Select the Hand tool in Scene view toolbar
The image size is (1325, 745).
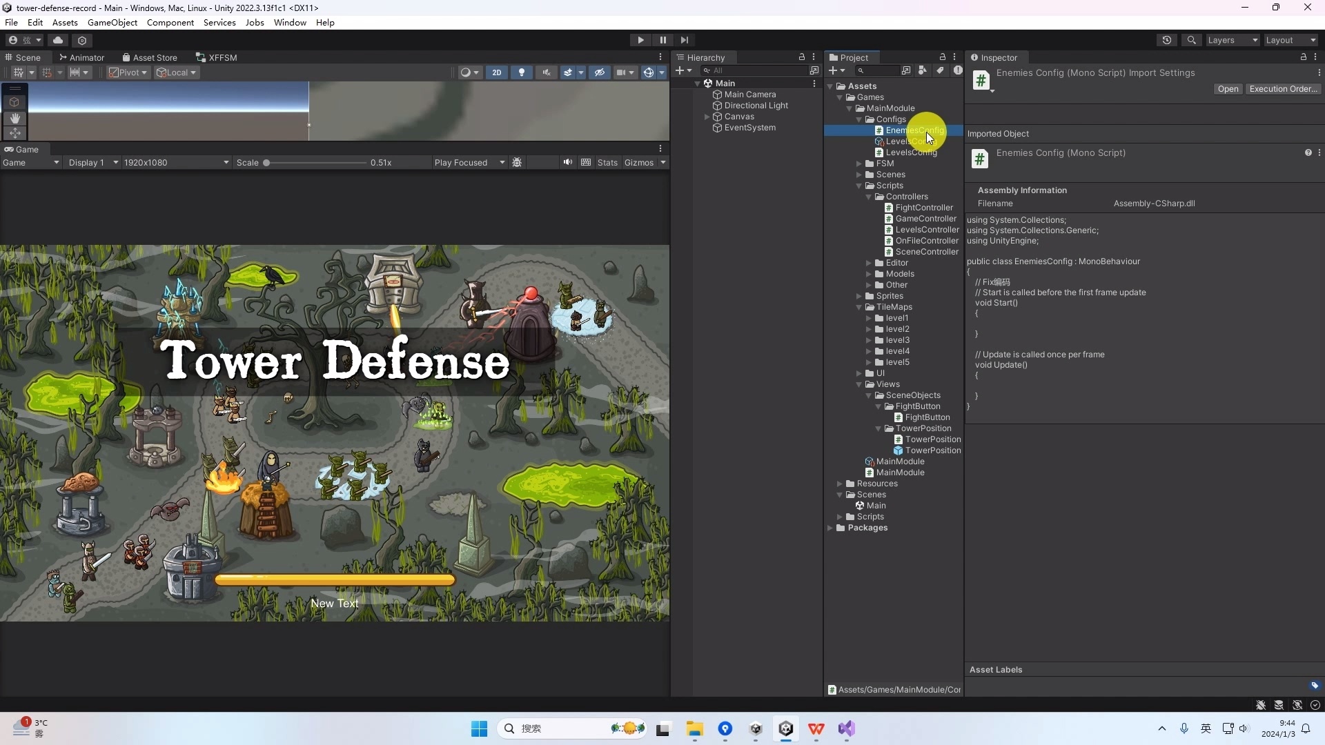coord(14,118)
